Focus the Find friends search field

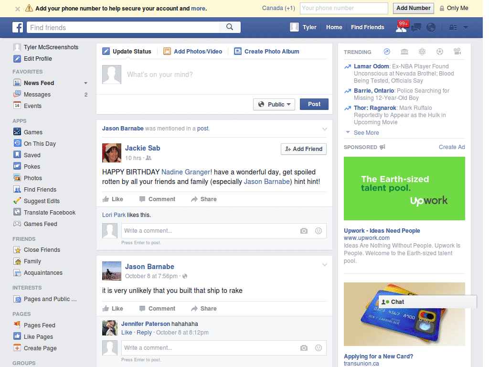pyautogui.click(x=123, y=27)
